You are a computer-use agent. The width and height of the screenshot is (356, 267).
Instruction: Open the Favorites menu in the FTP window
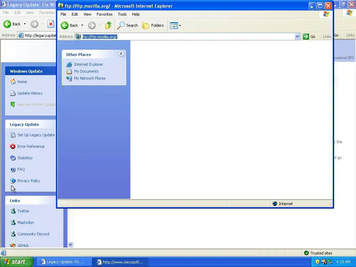104,14
